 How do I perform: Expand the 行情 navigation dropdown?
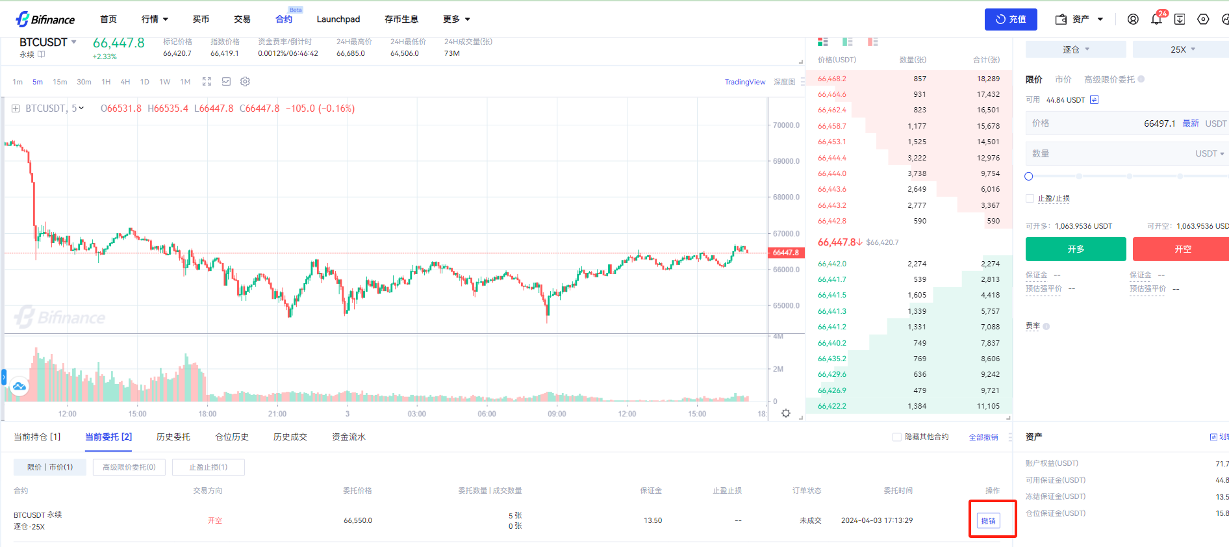coord(155,19)
